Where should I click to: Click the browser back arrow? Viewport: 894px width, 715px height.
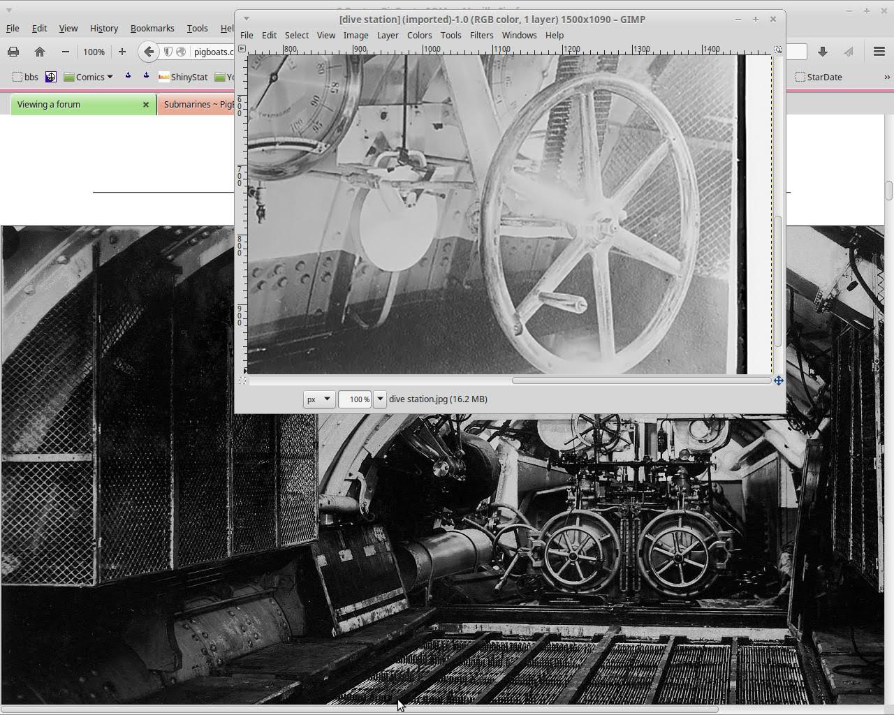coord(148,52)
